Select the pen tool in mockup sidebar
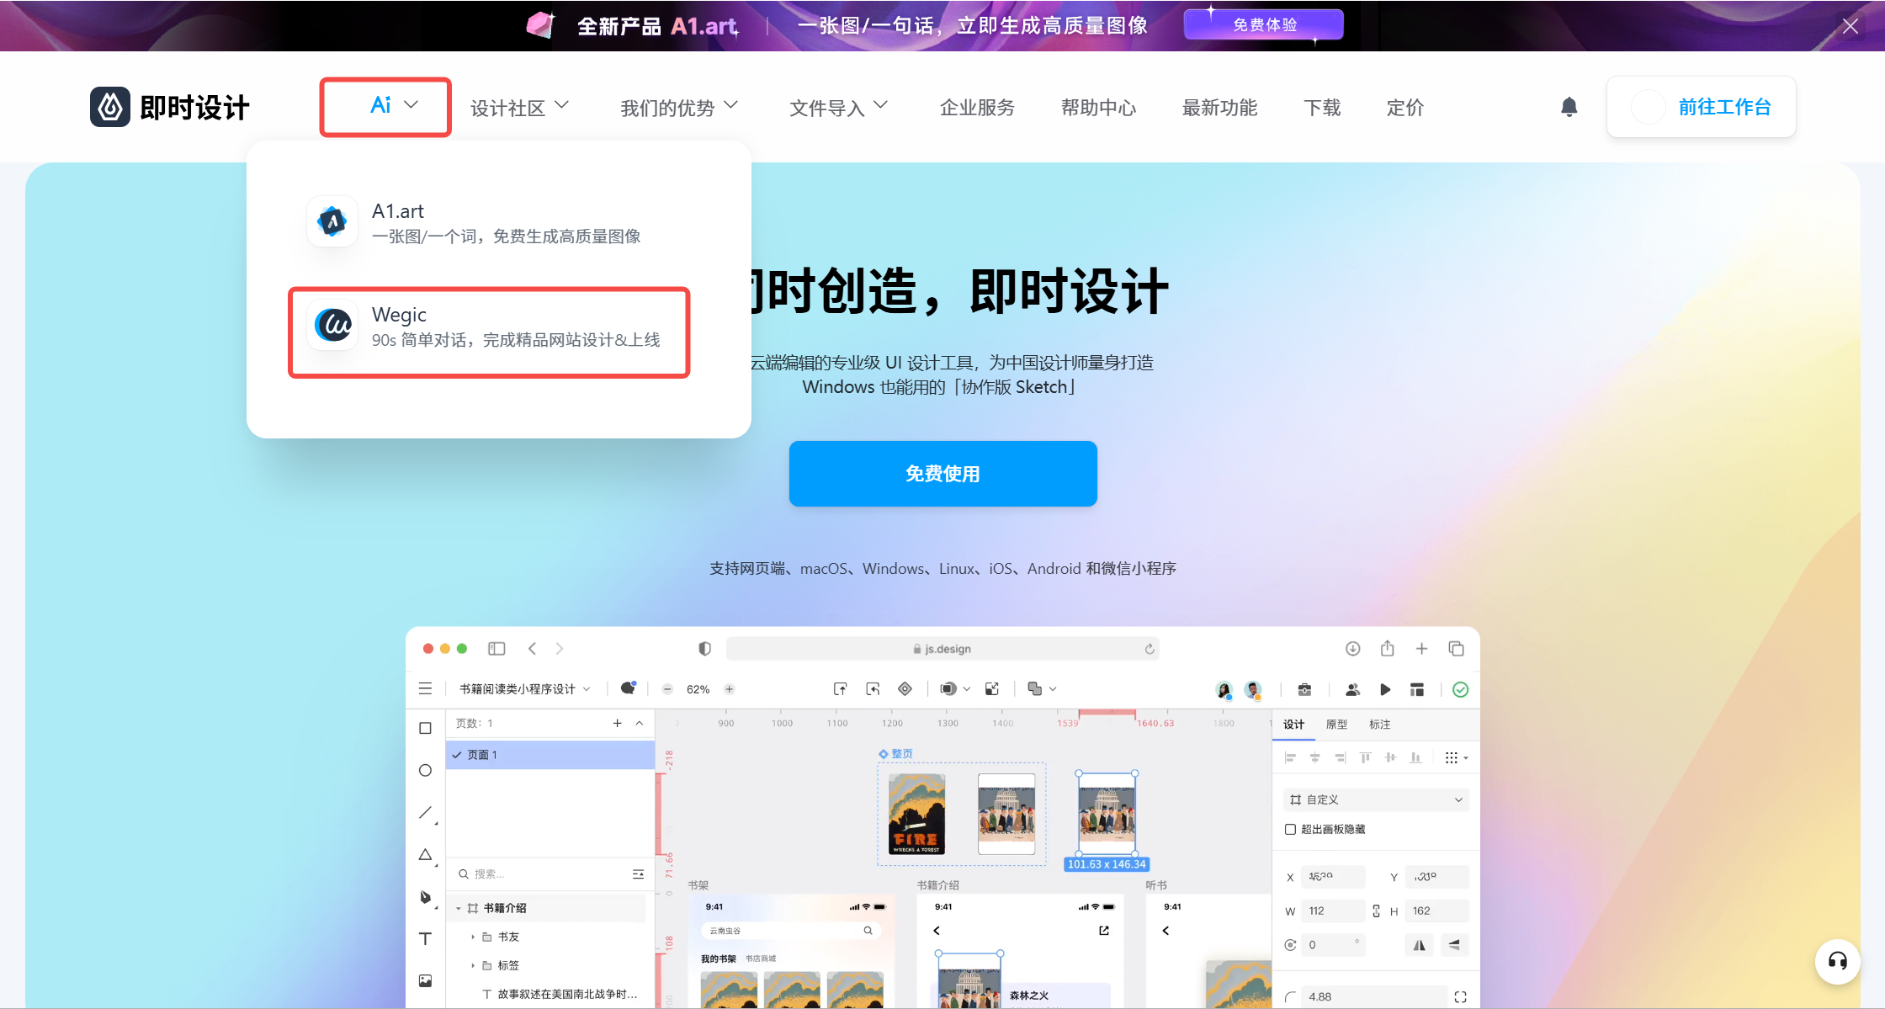This screenshot has width=1885, height=1009. [426, 897]
